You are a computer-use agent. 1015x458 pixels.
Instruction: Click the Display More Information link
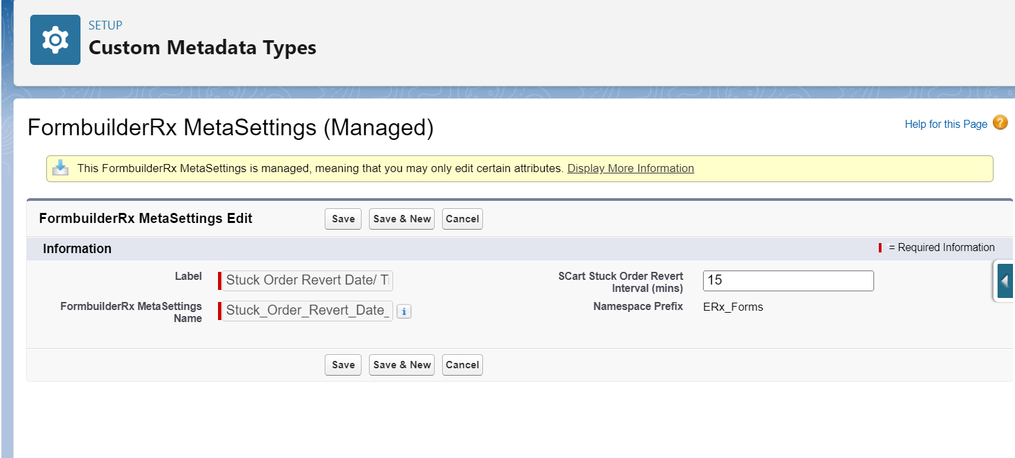coord(631,168)
